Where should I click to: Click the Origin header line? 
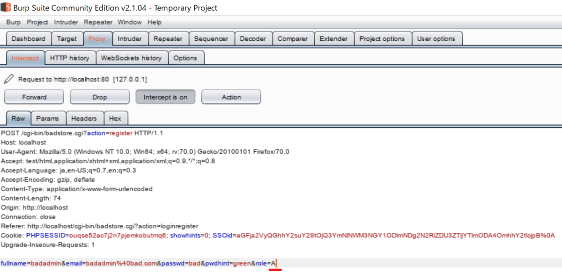pyautogui.click(x=35, y=207)
